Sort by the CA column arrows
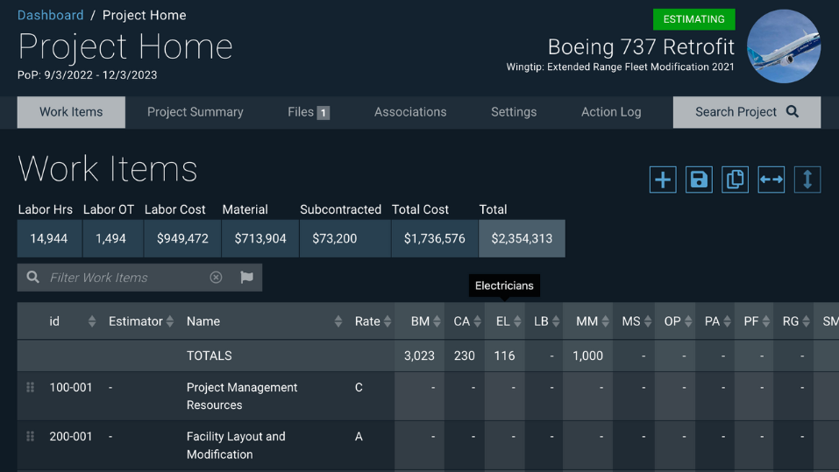The image size is (839, 472). pos(477,321)
